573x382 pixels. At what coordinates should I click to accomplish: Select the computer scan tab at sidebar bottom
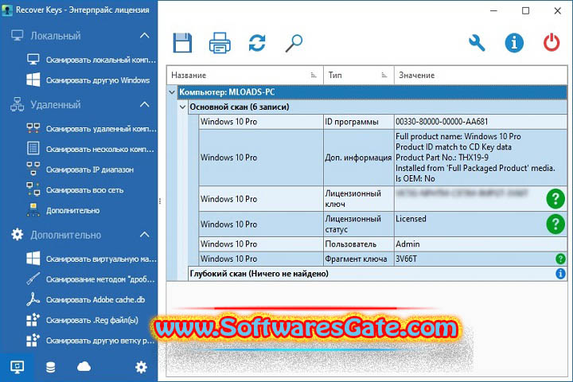[x=18, y=367]
